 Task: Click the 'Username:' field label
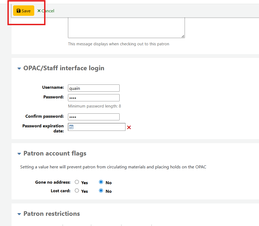tap(53, 87)
